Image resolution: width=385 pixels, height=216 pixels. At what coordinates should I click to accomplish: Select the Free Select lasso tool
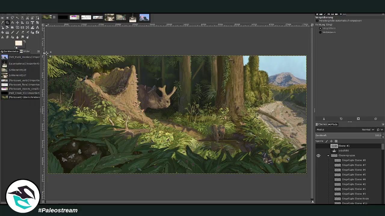(12, 18)
